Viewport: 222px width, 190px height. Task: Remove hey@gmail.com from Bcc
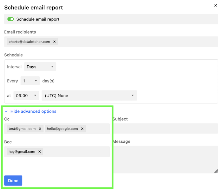click(x=39, y=152)
